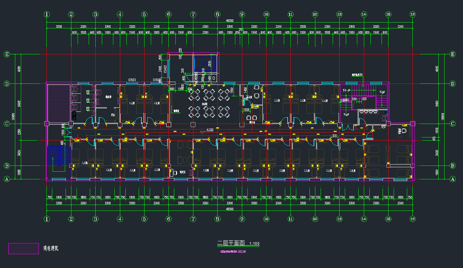The height and width of the screenshot is (268, 463).
Task: Select grid axis bubble A on right side
Action: pyautogui.click(x=452, y=179)
